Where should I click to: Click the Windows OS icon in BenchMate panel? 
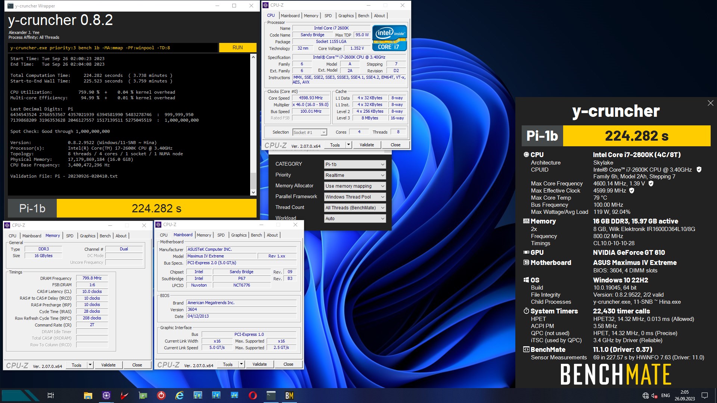pos(526,280)
